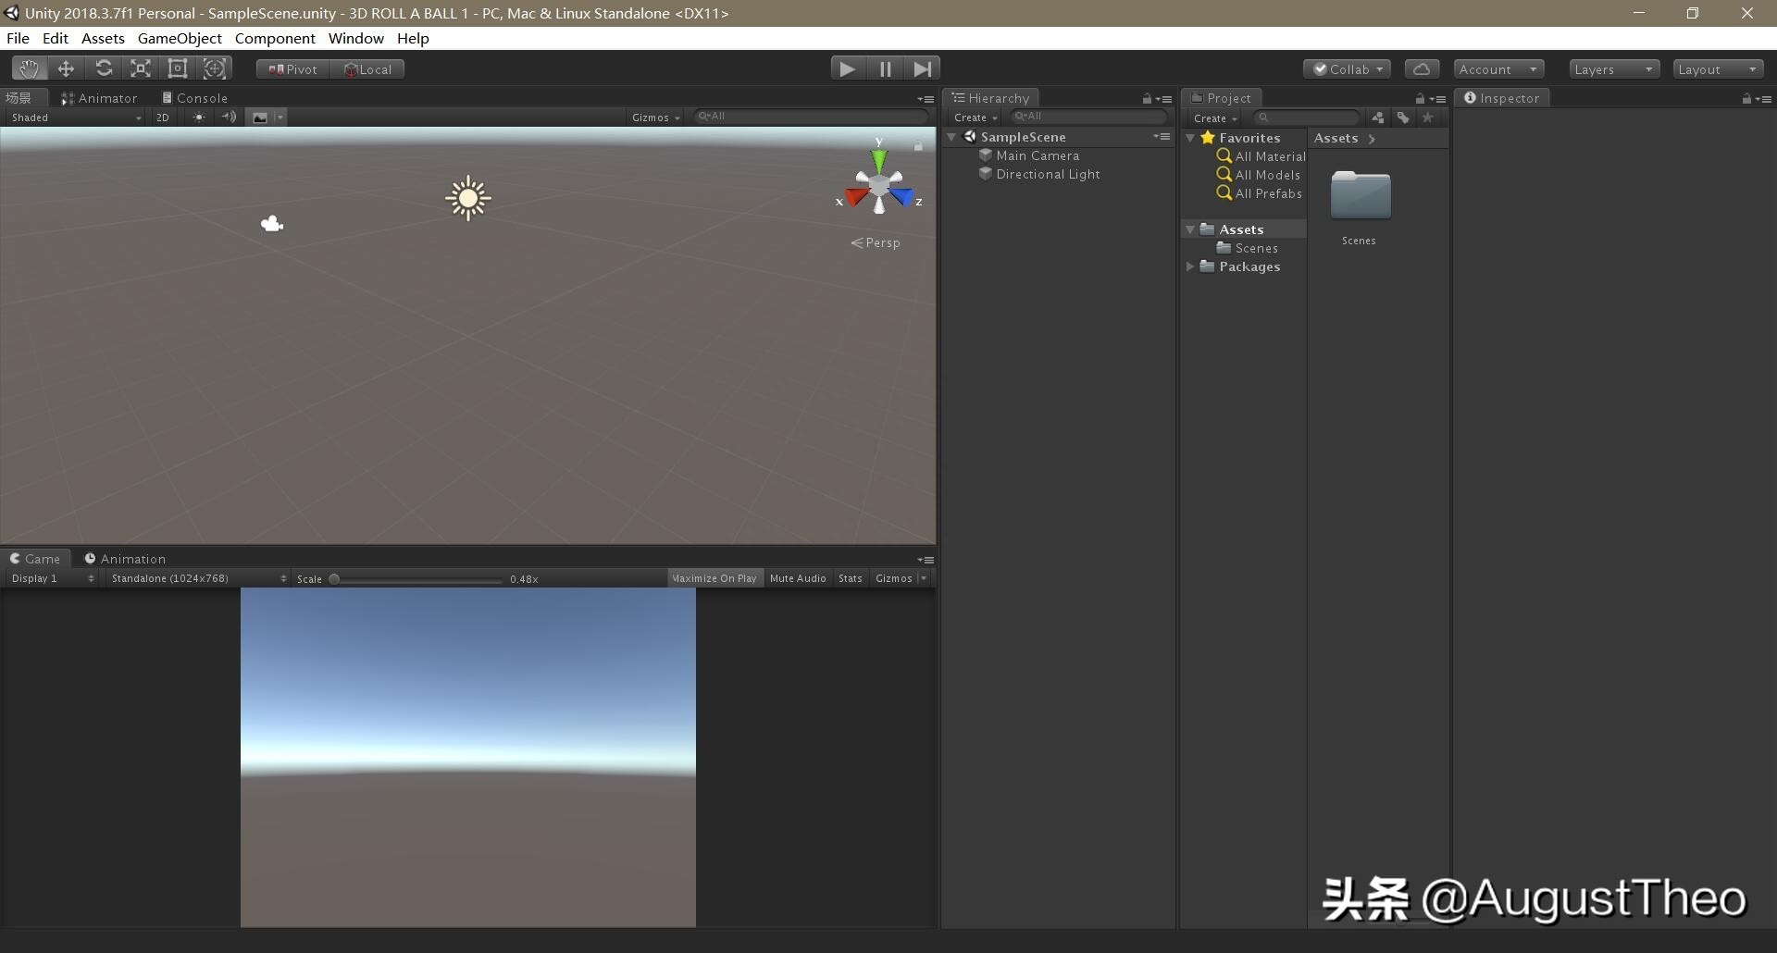
Task: Open scene effects dropdown arrow
Action: (280, 118)
